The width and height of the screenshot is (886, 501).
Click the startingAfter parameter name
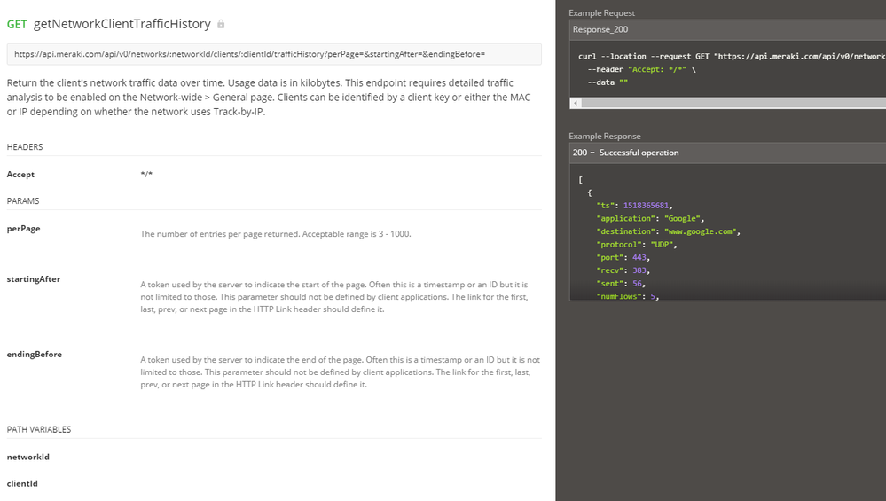34,279
